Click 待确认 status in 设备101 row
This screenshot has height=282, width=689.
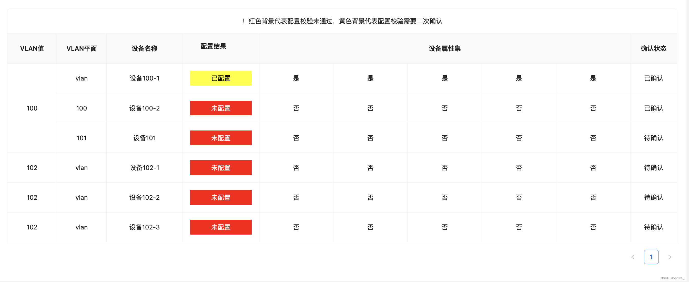tap(653, 138)
